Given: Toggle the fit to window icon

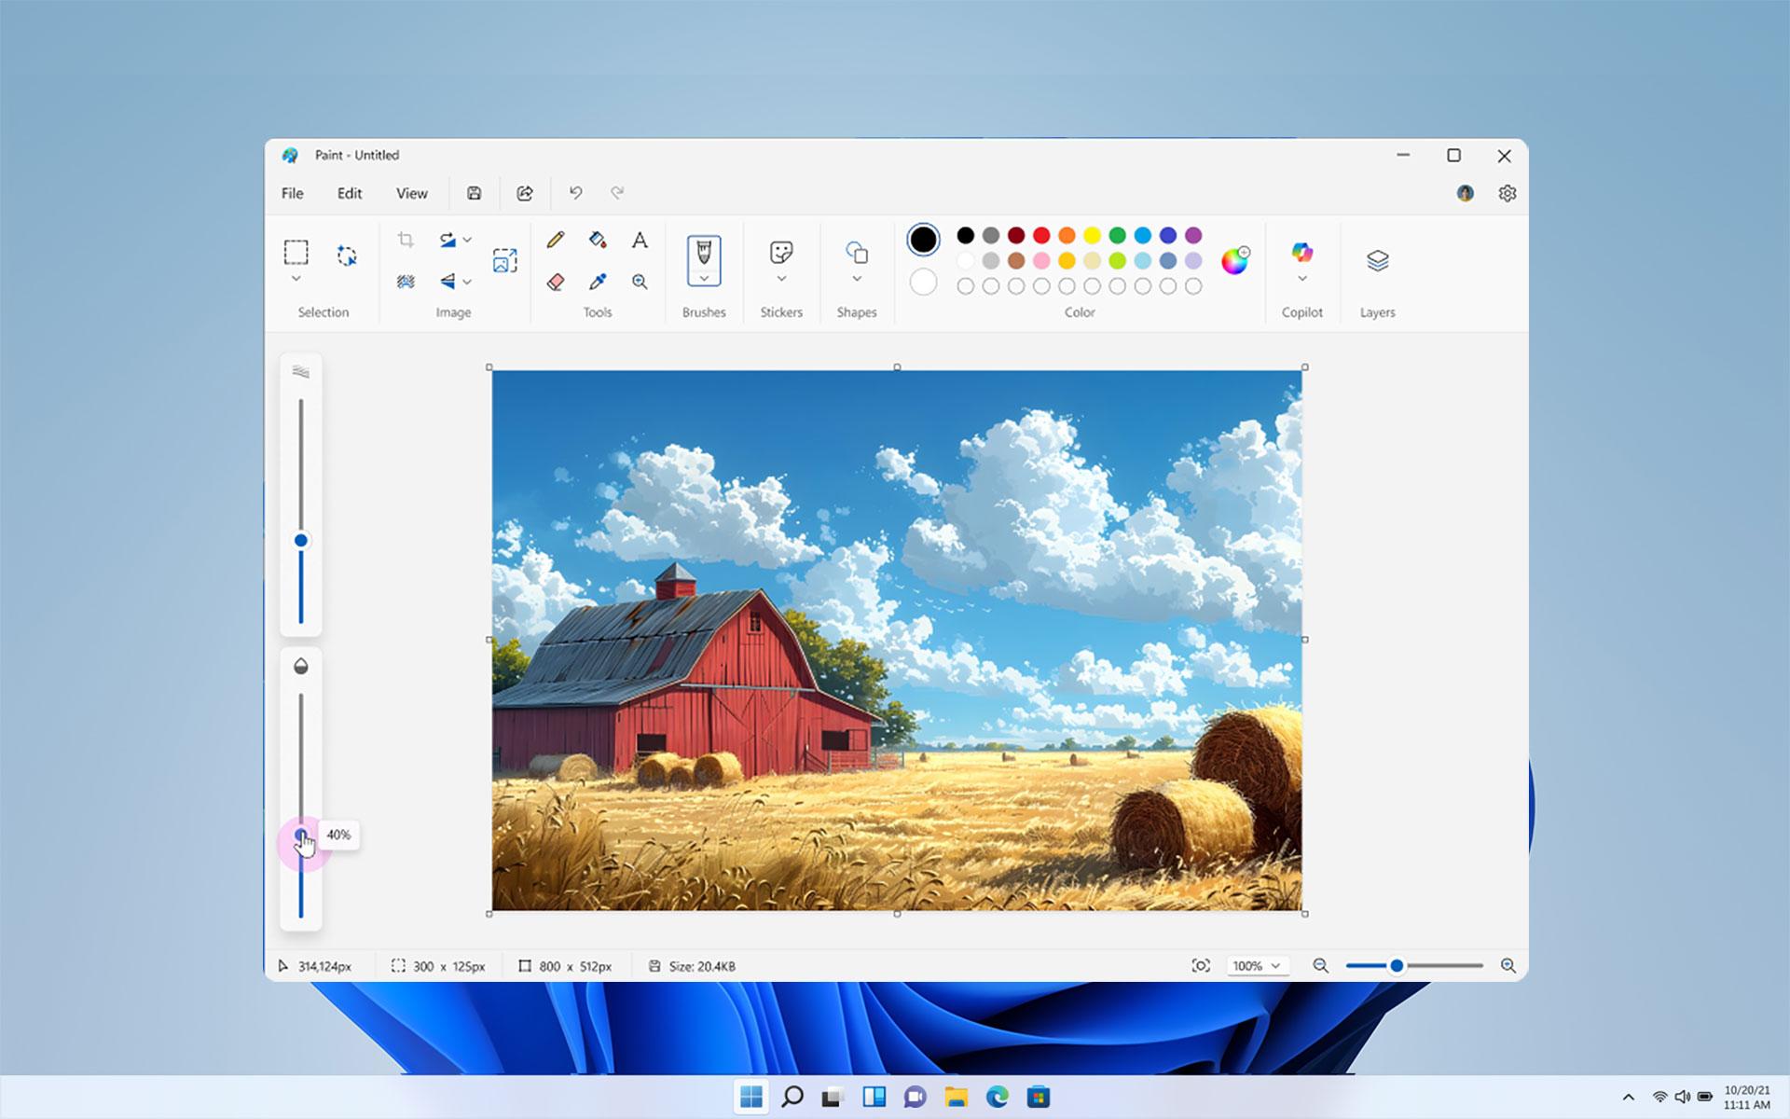Looking at the screenshot, I should (1201, 966).
